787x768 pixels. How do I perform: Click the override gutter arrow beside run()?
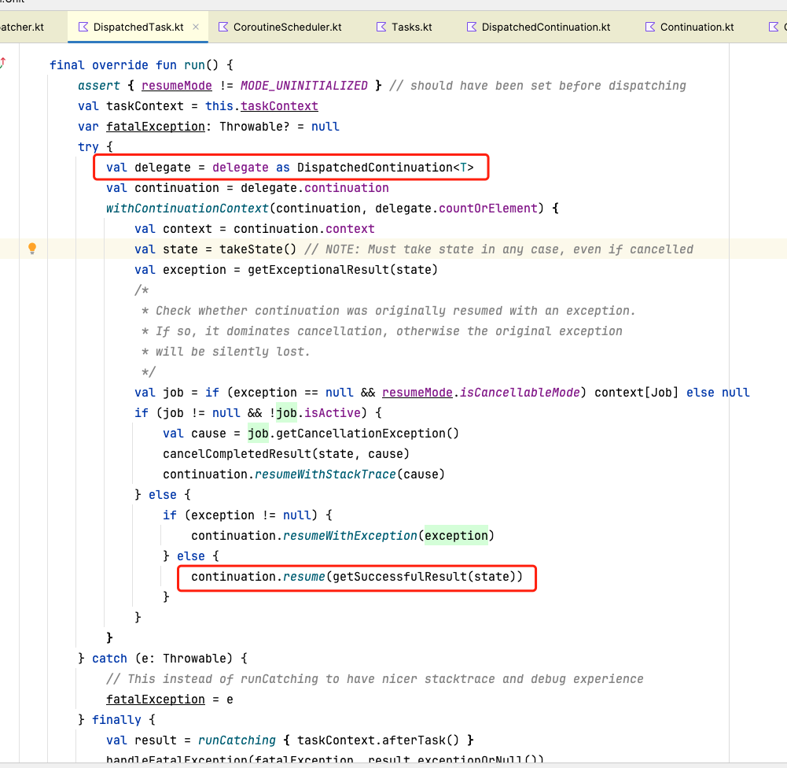coord(3,64)
